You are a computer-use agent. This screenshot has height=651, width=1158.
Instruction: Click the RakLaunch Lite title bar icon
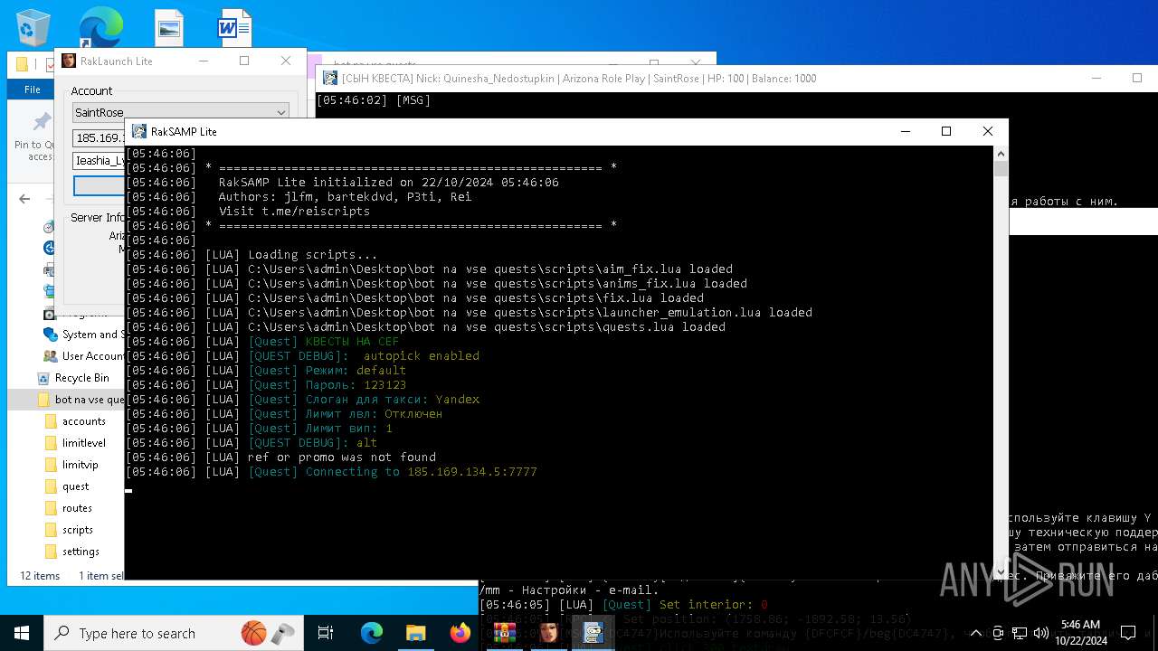pos(69,61)
